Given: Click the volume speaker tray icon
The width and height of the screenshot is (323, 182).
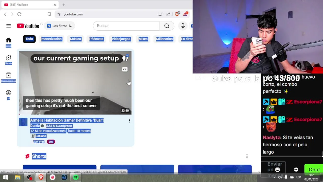Looking at the screenshot, I should 280,177.
